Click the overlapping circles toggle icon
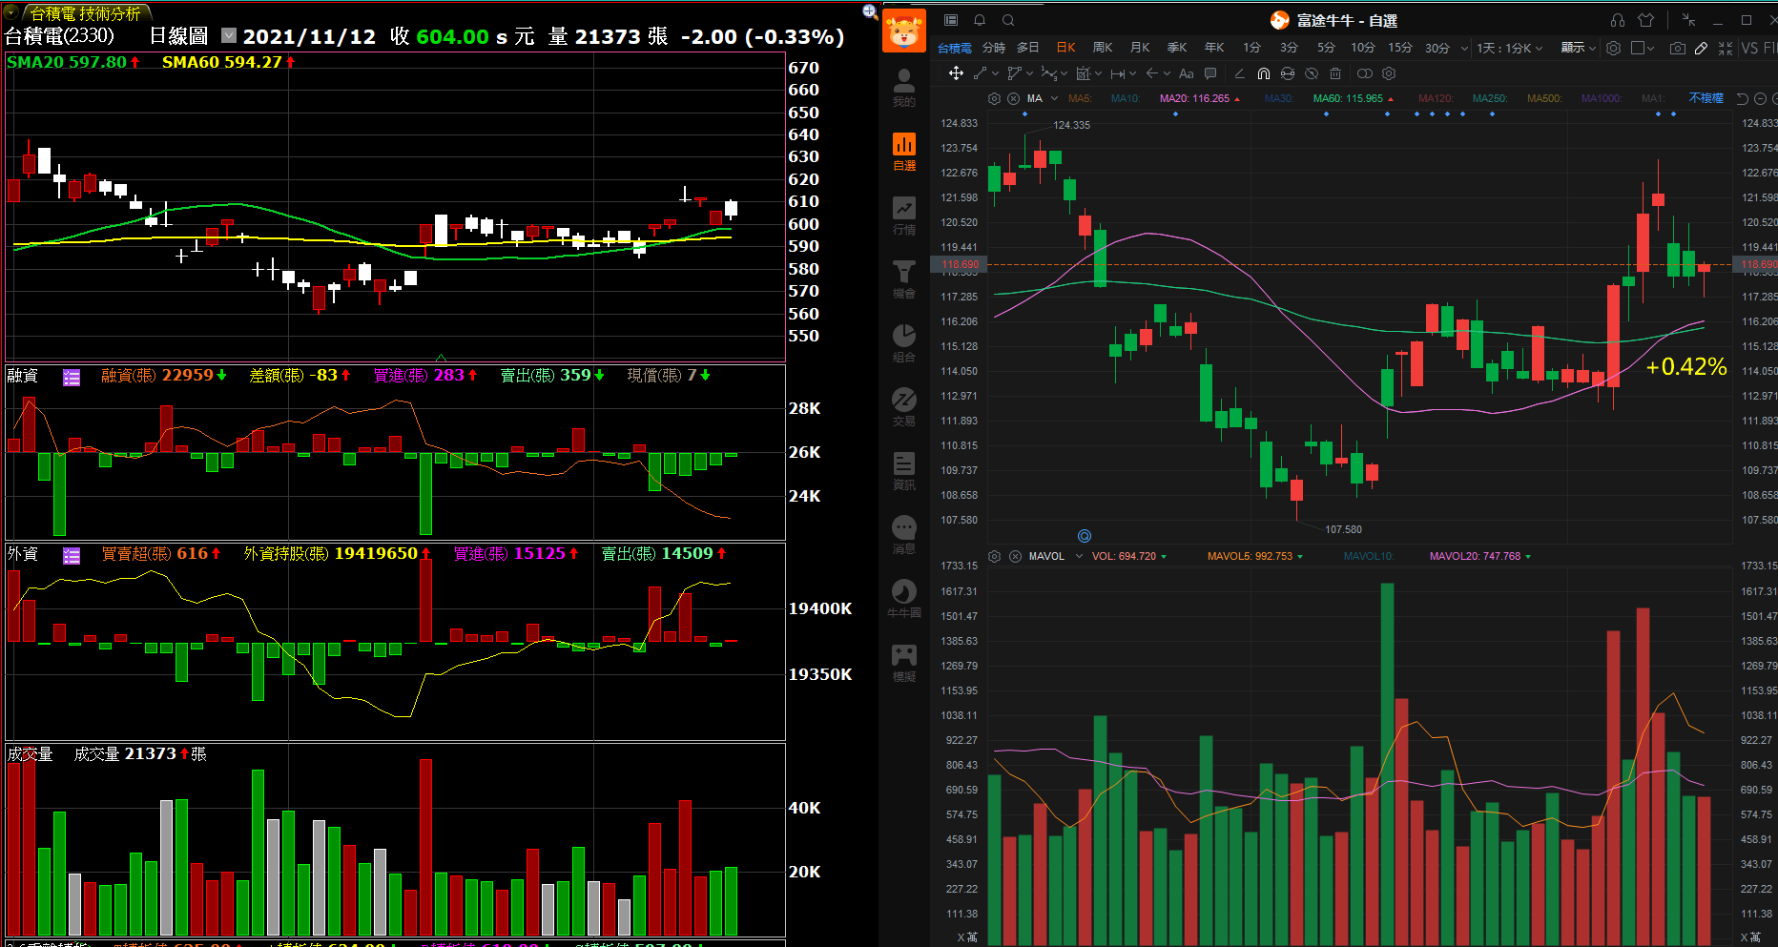 click(1365, 73)
